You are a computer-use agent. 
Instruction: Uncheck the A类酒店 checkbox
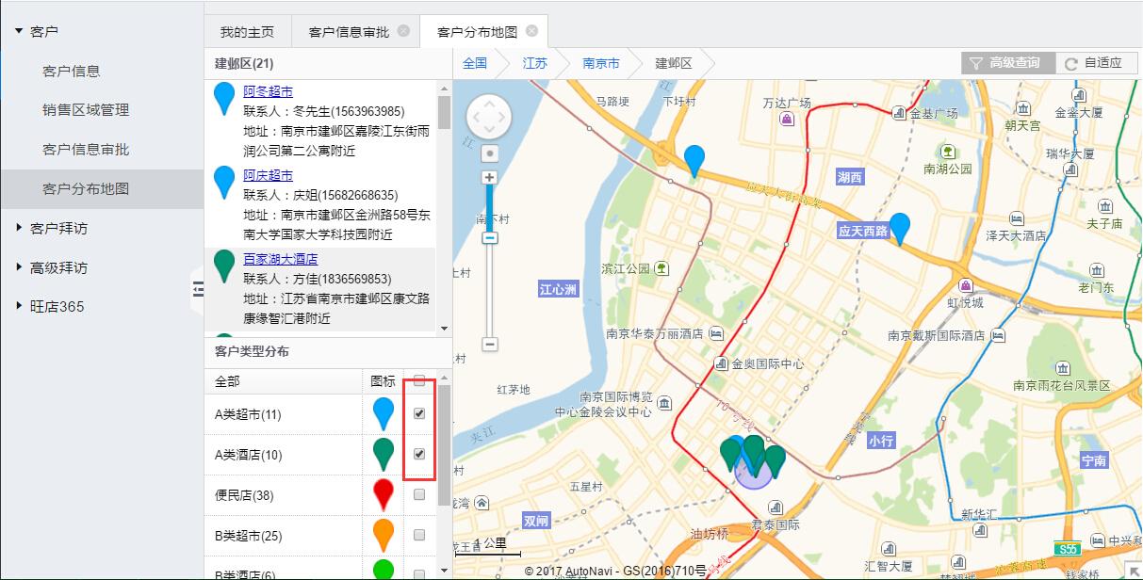click(x=419, y=454)
